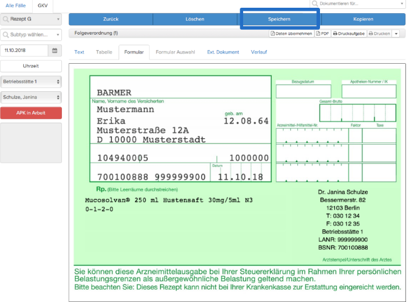This screenshot has width=407, height=302.
Task: Click the PDF export icon button
Action: [x=318, y=33]
